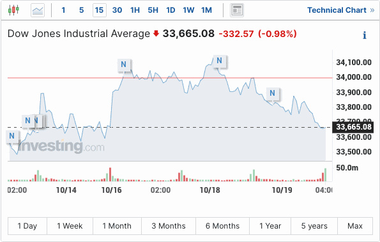Screen dimensions: 380x242
Task: Show the Max range
Action: pyautogui.click(x=355, y=226)
